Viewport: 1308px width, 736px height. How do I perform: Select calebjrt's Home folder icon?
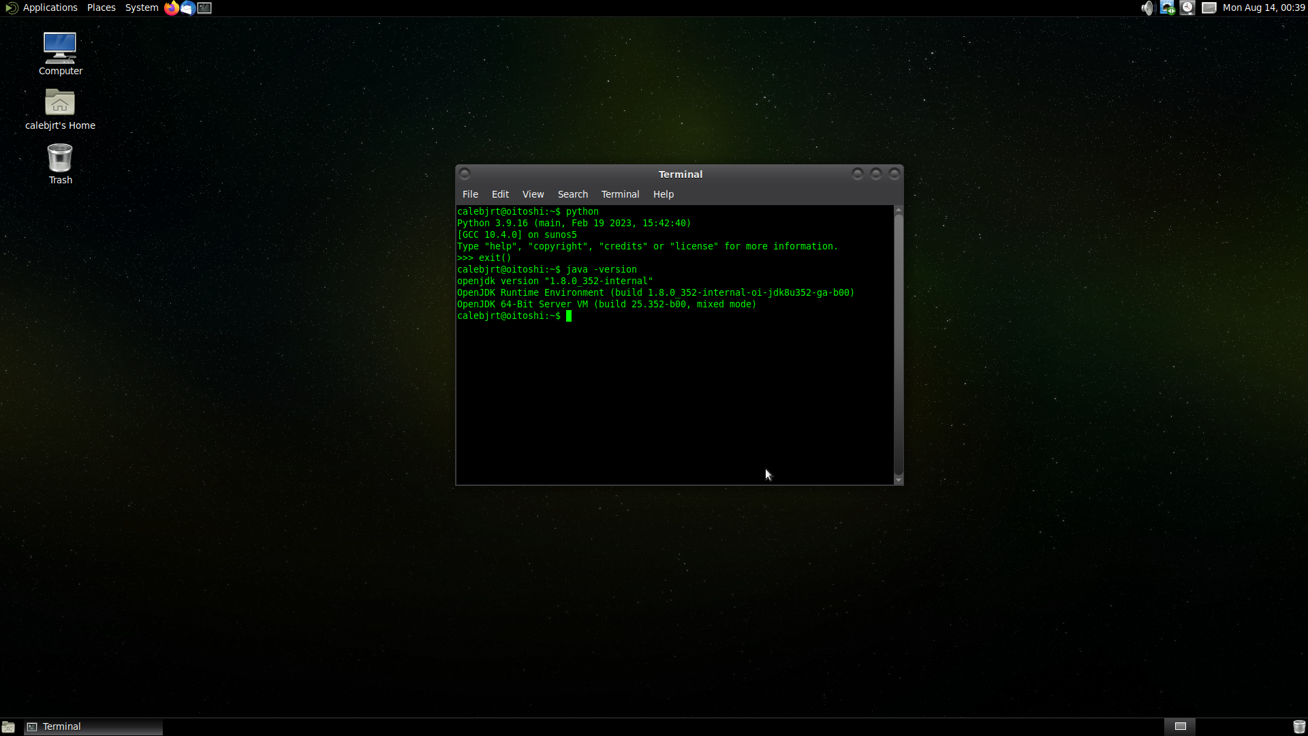(x=60, y=109)
